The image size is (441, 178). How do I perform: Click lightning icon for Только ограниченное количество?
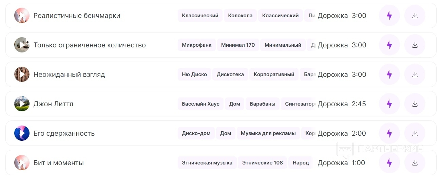coord(389,45)
